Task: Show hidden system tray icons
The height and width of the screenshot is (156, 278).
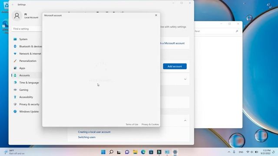Action: (x=229, y=152)
